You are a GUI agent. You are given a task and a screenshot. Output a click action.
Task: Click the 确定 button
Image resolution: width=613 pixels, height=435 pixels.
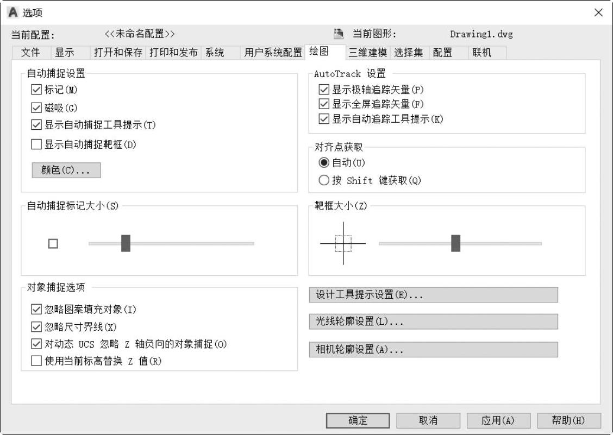[358, 420]
